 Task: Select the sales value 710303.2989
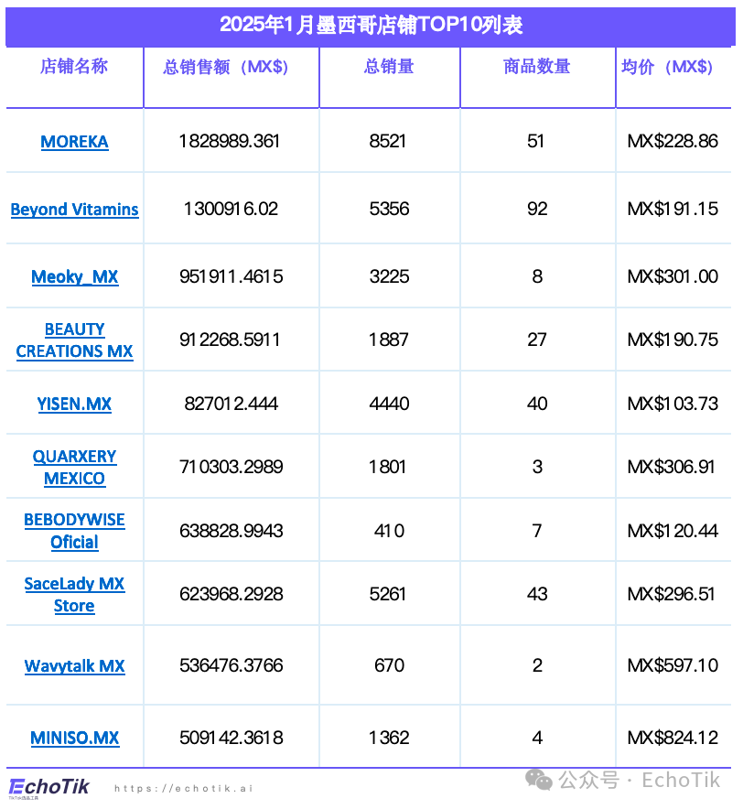(231, 467)
